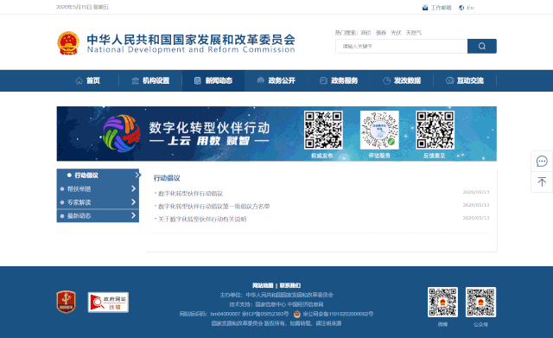The width and height of the screenshot is (553, 338).
Task: Open article 数字化转型伙伴行动倡议
Action: (190, 194)
